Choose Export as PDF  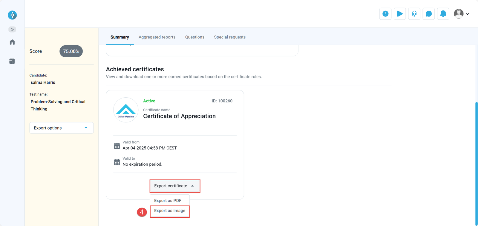[168, 200]
